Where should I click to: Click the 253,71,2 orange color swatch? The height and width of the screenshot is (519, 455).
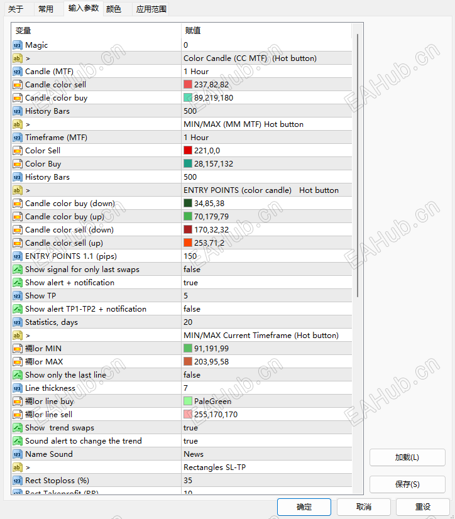click(188, 243)
